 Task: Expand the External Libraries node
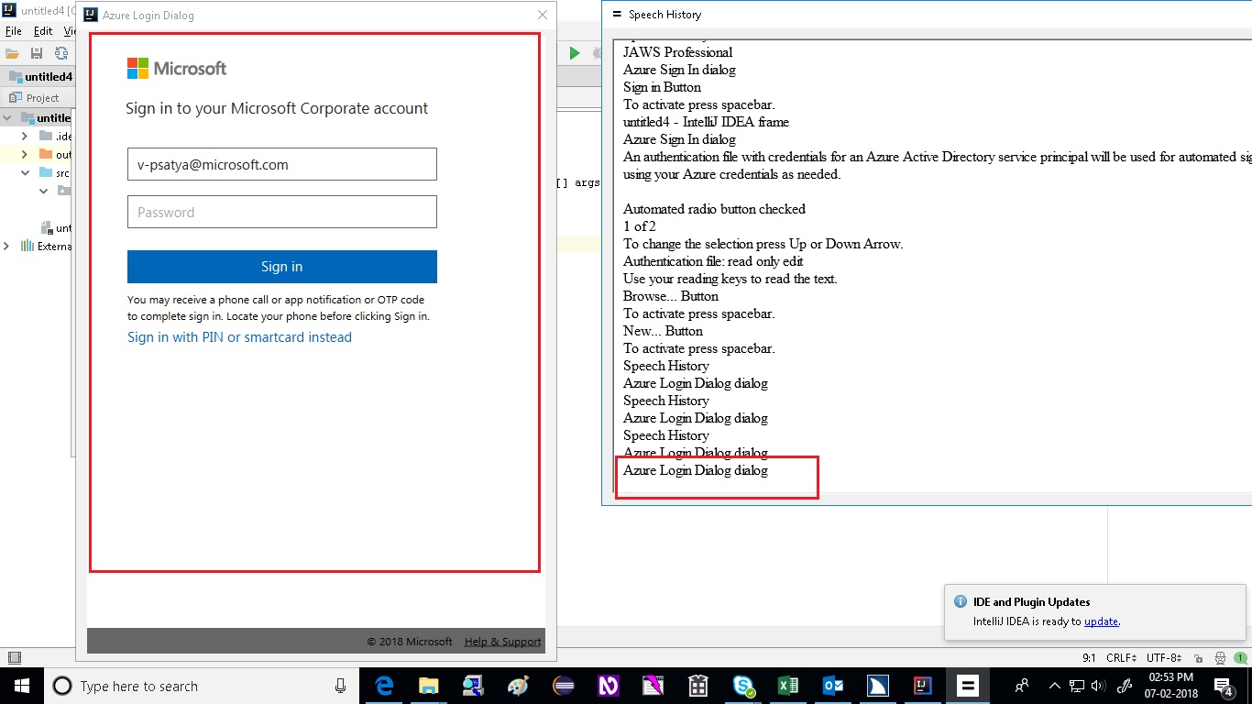coord(6,246)
